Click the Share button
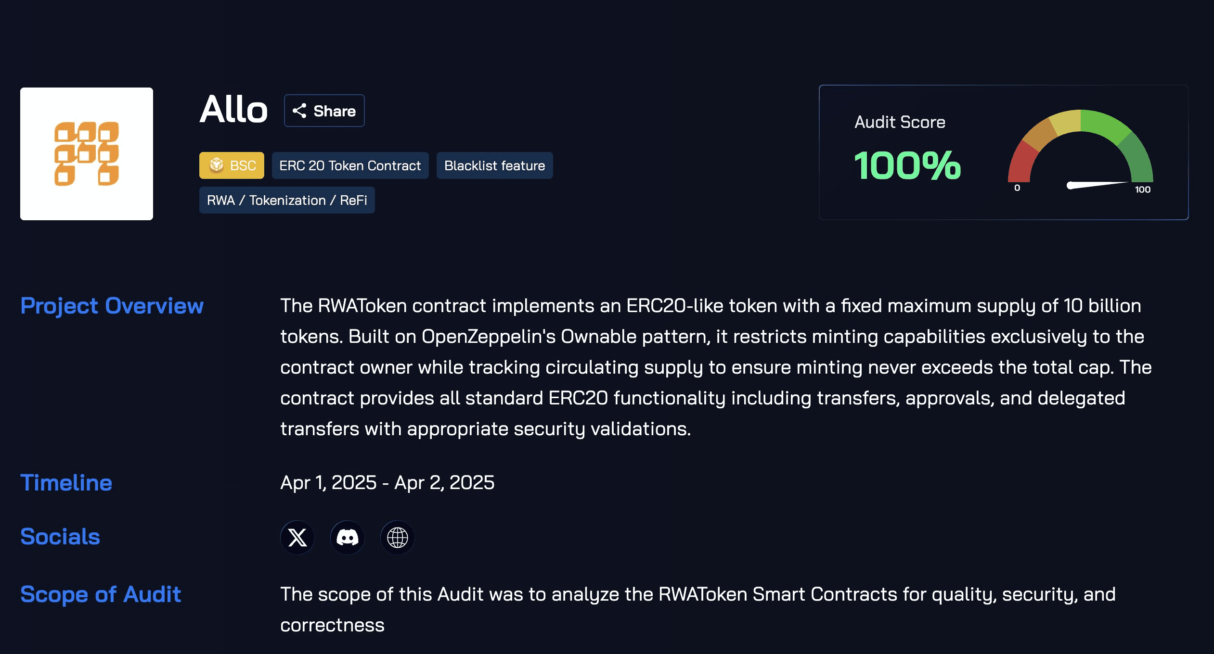 coord(324,111)
